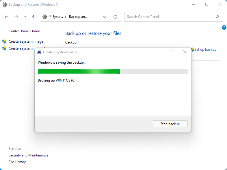Viewport: 227px width, 170px height.
Task: Click the Backup an... breadcrumb segment
Action: (78, 17)
